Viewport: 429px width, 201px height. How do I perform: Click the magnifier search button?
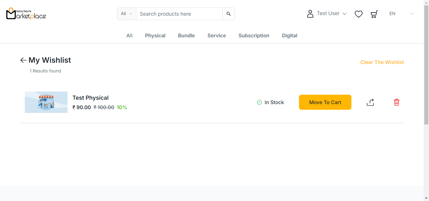pos(228,14)
